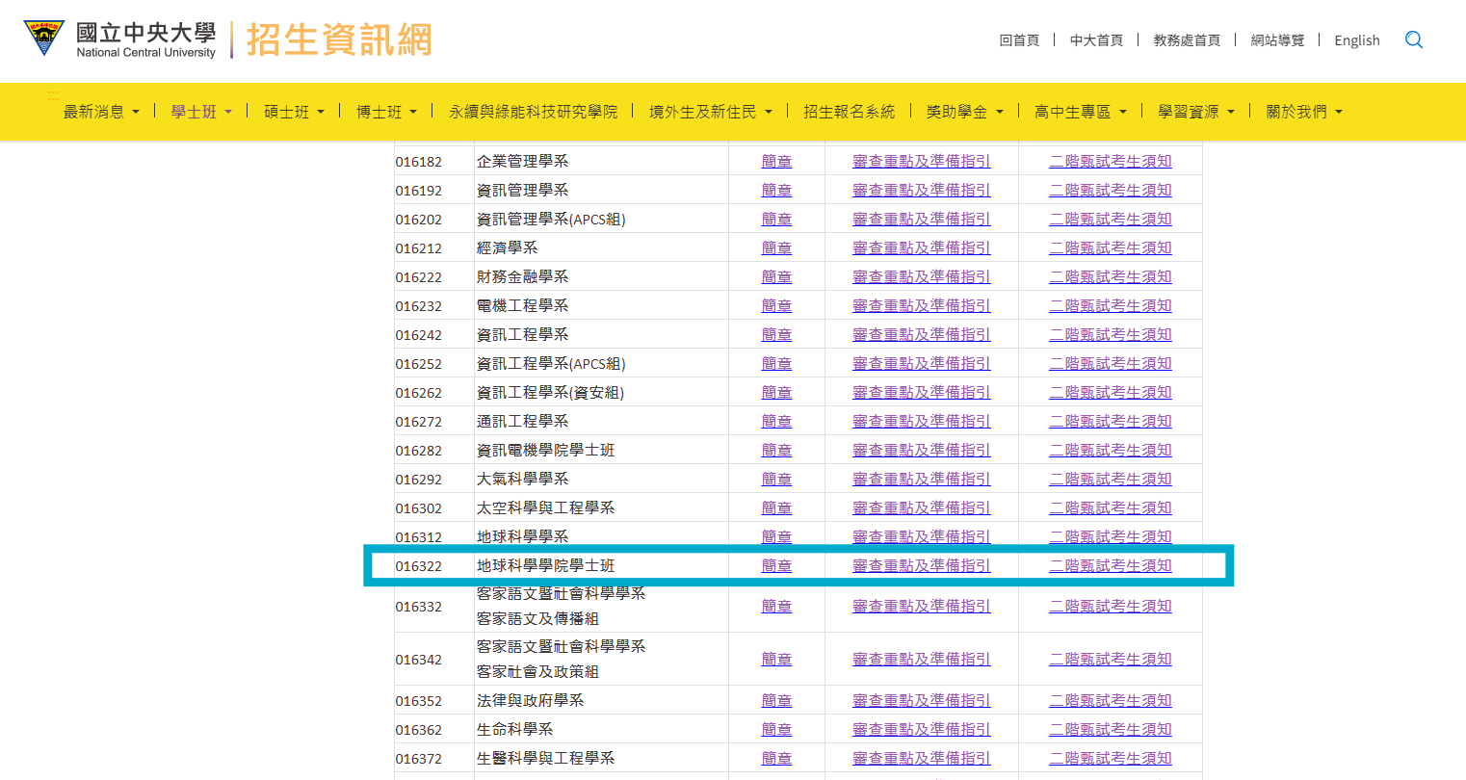The width and height of the screenshot is (1466, 780).
Task: Open the 高中生專區 dropdown
Action: 1080,112
